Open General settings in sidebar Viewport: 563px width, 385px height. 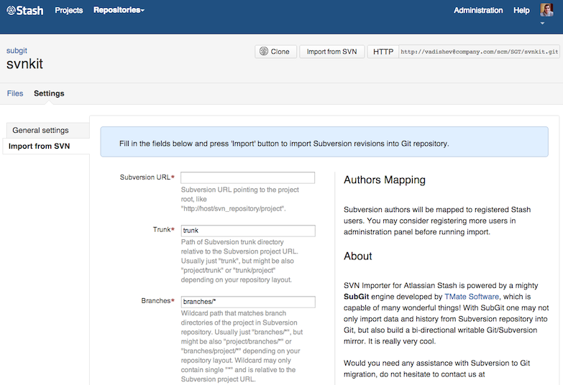[47, 130]
